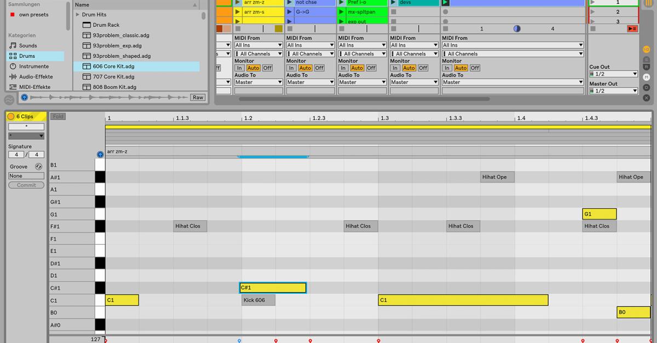The height and width of the screenshot is (343, 657).
Task: Open not chse All Channels dropdown
Action: [x=310, y=54]
